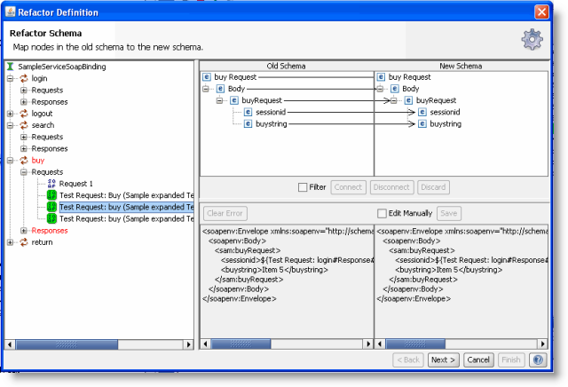Close the Refactor Definition dialog
Image resolution: width=568 pixels, height=387 pixels.
pos(541,12)
